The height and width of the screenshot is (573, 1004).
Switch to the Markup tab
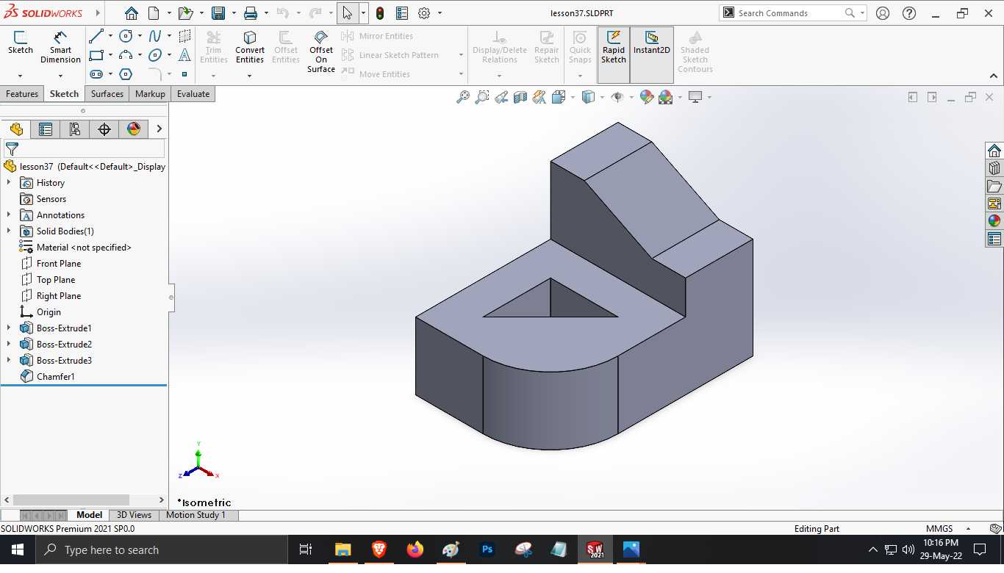[x=150, y=94]
